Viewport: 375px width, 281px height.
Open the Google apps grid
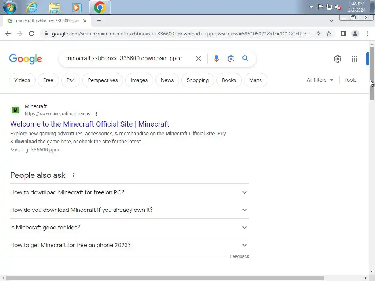[354, 59]
